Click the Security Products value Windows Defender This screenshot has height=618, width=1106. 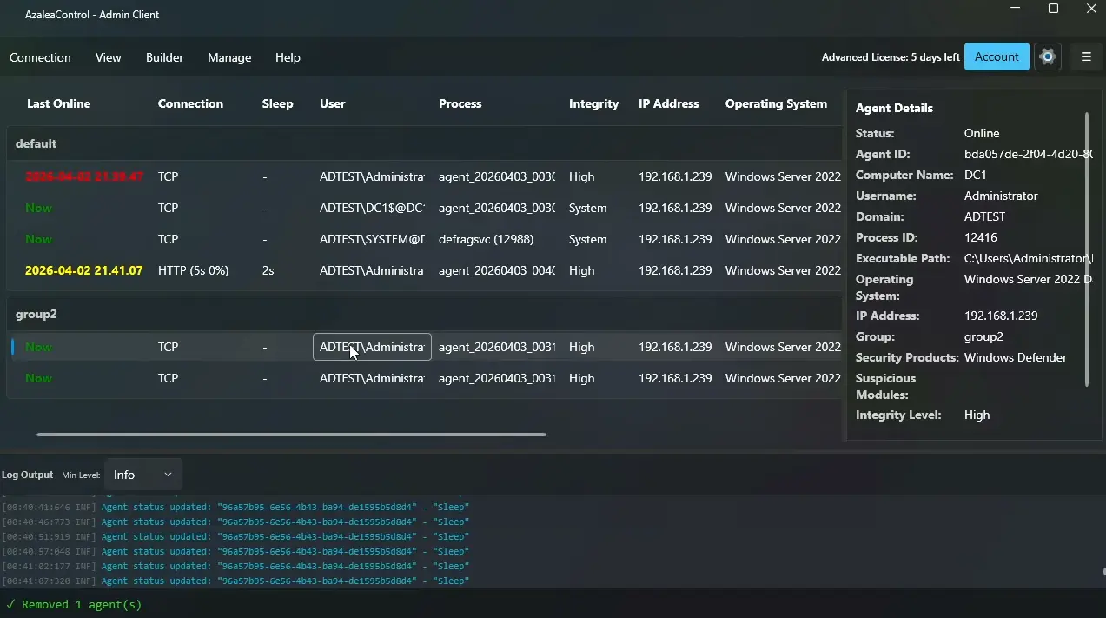(x=1016, y=357)
